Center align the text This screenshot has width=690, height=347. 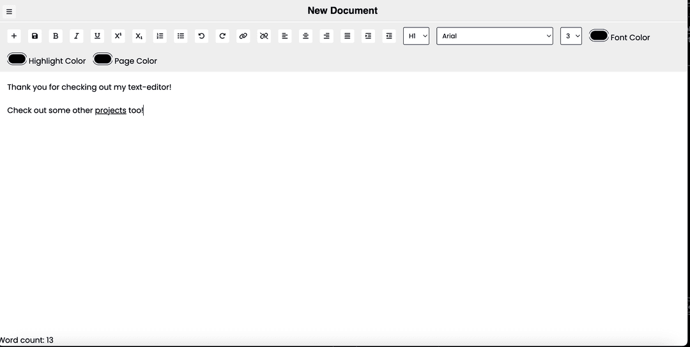[x=306, y=36]
